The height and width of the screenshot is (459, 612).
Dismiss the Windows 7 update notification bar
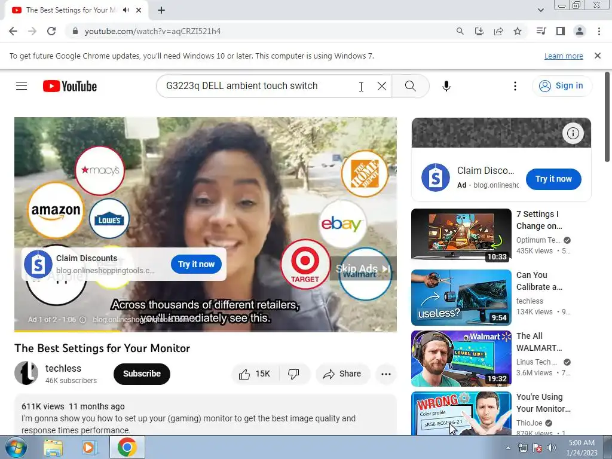598,56
